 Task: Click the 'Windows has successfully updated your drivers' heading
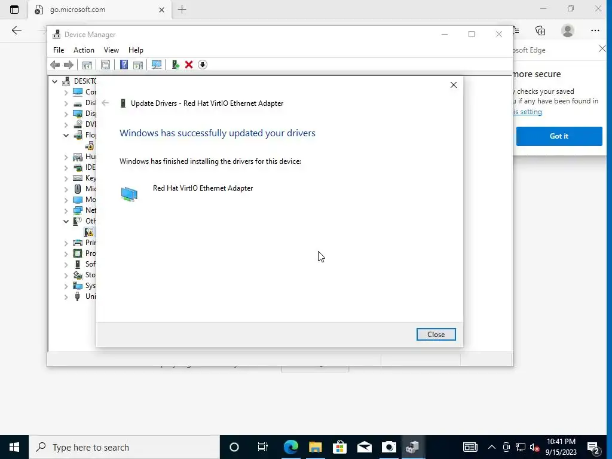(218, 133)
